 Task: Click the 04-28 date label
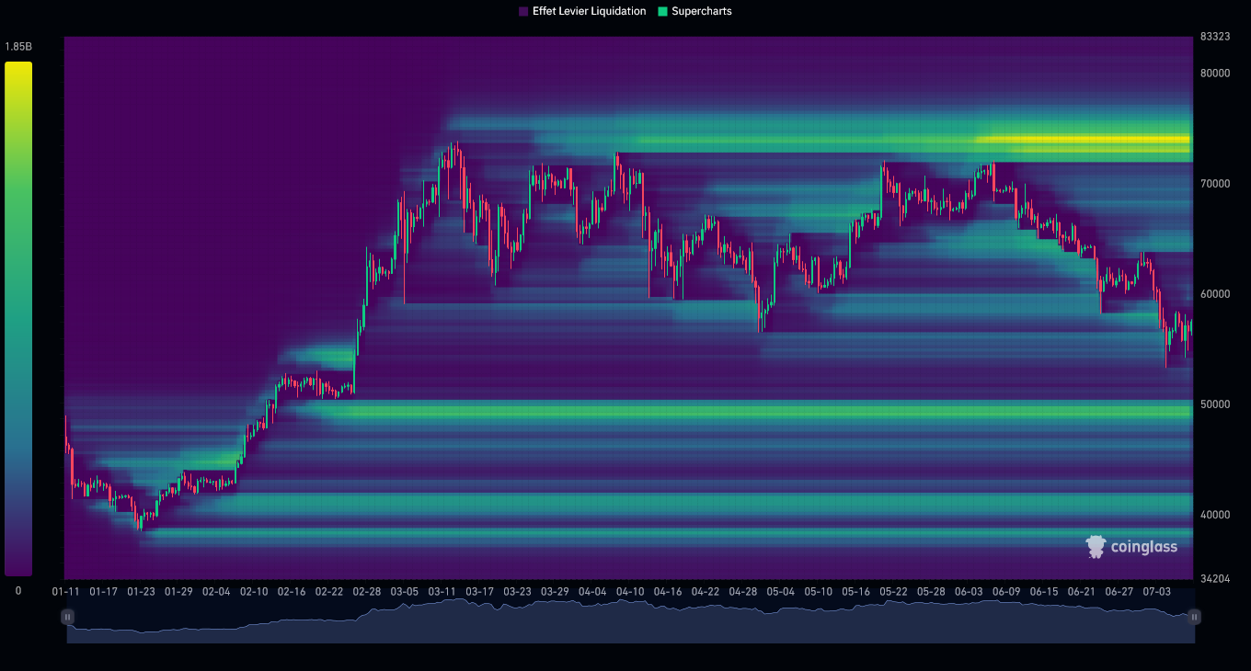point(743,592)
